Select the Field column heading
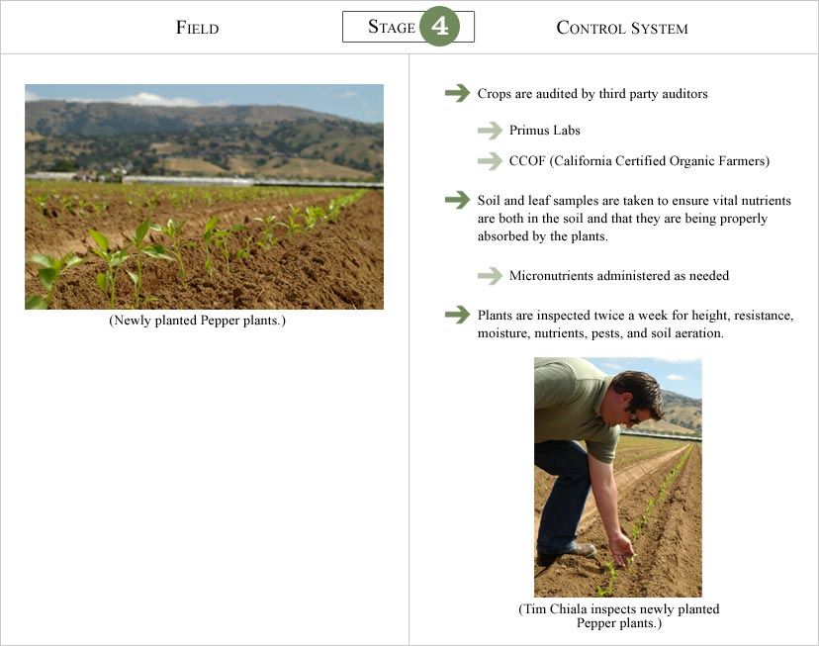819x646 pixels. (x=198, y=27)
